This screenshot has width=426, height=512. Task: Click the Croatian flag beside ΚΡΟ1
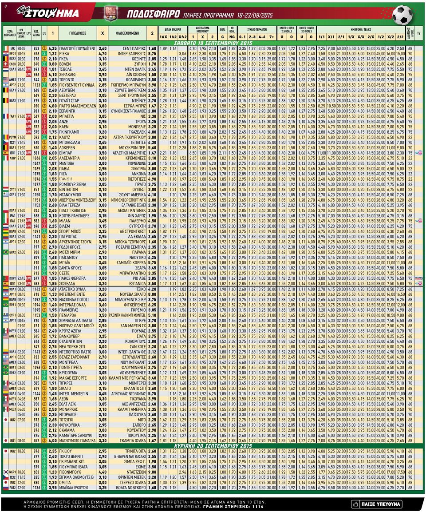click(5, 54)
